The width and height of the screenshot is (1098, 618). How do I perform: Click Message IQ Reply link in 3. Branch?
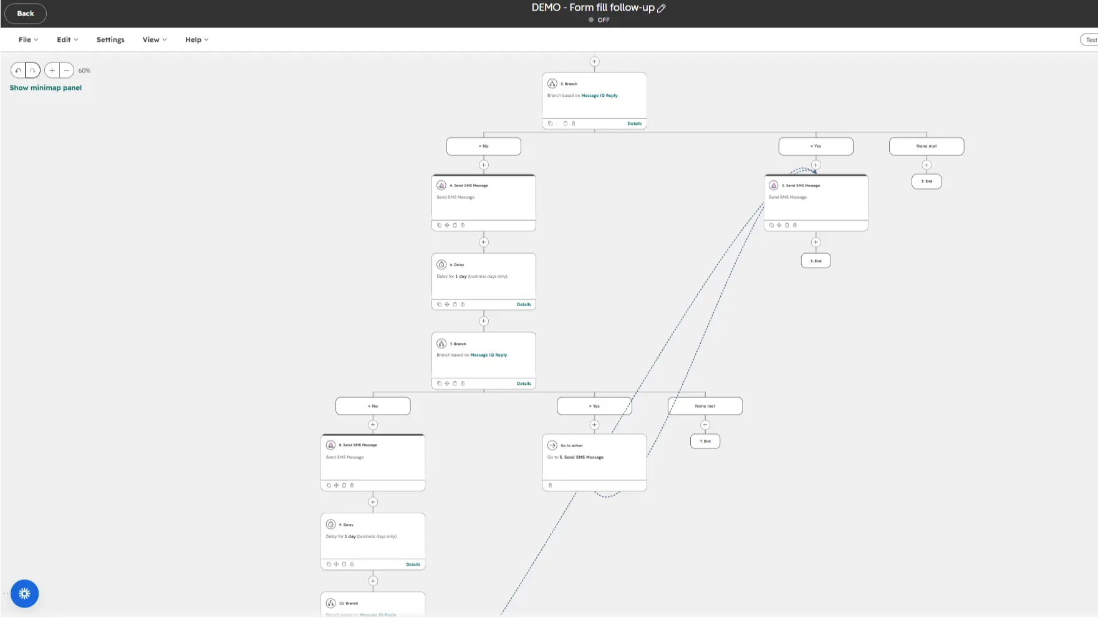pyautogui.click(x=600, y=95)
